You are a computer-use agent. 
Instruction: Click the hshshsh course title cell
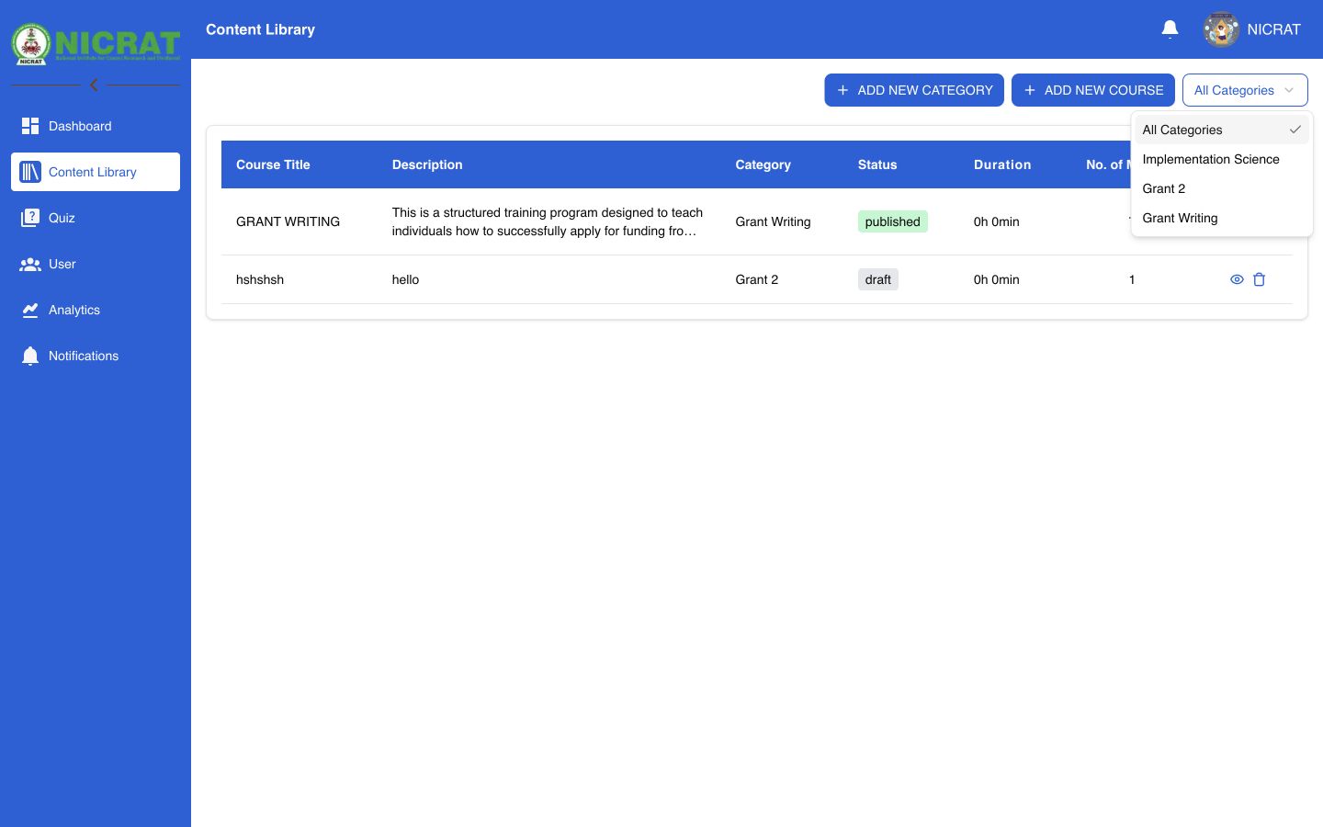point(260,279)
